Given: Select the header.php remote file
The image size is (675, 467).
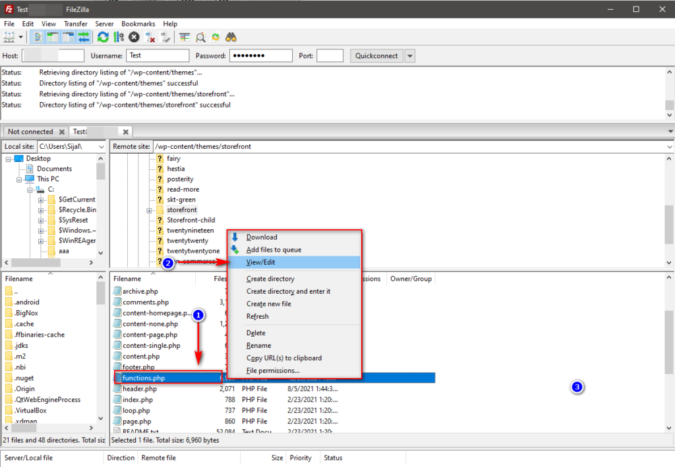Looking at the screenshot, I should 140,389.
